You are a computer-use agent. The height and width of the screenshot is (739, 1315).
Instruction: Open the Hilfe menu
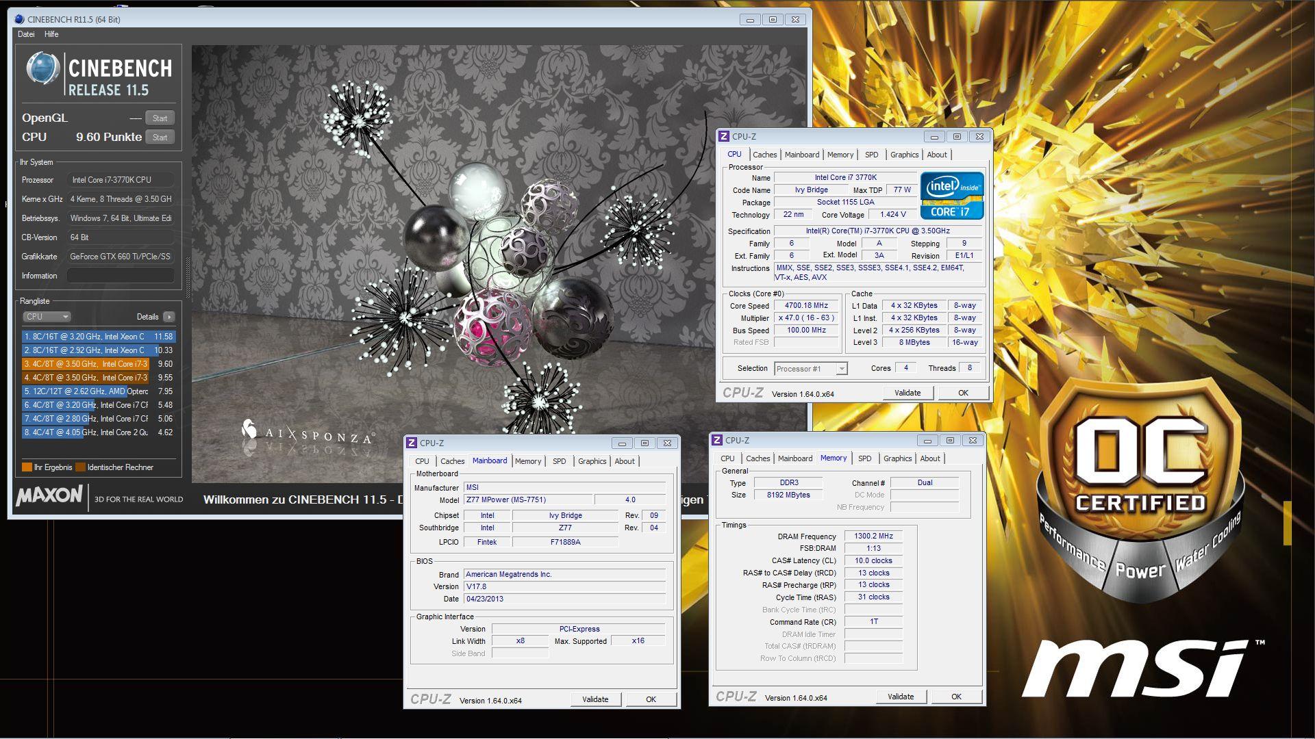[x=51, y=34]
